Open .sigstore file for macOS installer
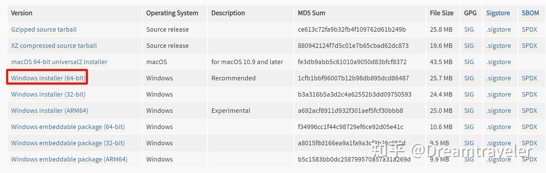Viewport: 546px width, 173px height. click(499, 62)
